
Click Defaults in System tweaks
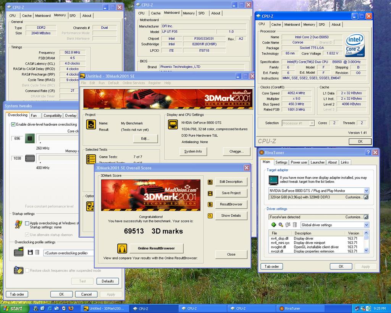107,281
